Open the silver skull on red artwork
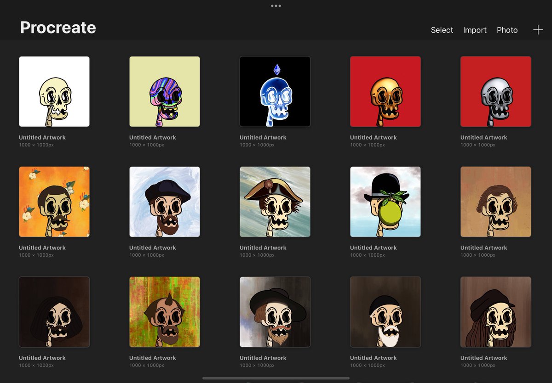This screenshot has width=552, height=383. point(496,91)
